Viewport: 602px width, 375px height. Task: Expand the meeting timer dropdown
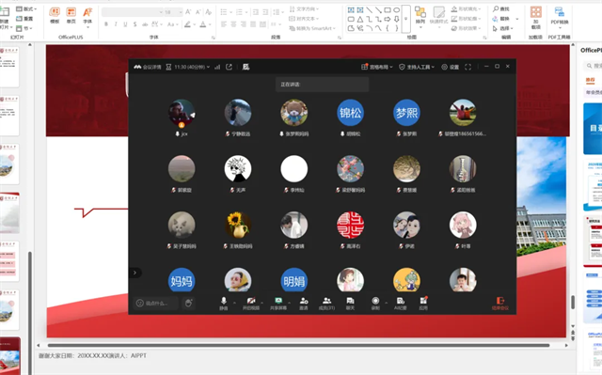[x=188, y=67]
